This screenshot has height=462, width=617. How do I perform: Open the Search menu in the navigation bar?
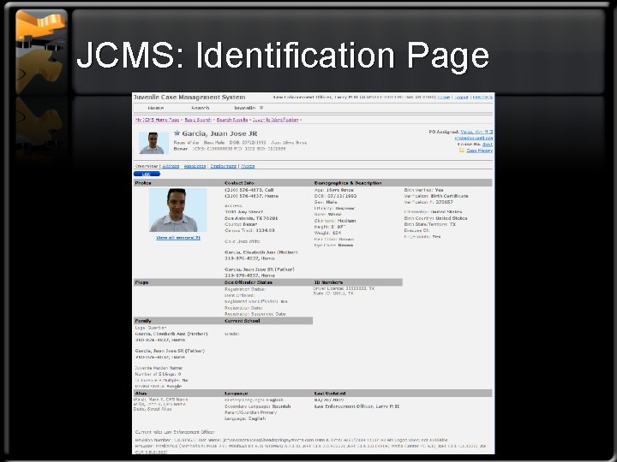click(200, 108)
